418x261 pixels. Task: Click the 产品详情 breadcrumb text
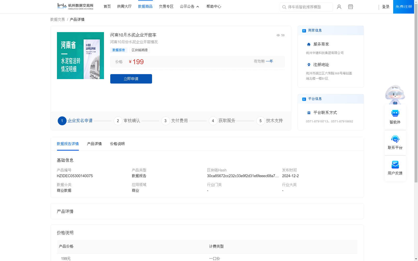tap(77, 20)
